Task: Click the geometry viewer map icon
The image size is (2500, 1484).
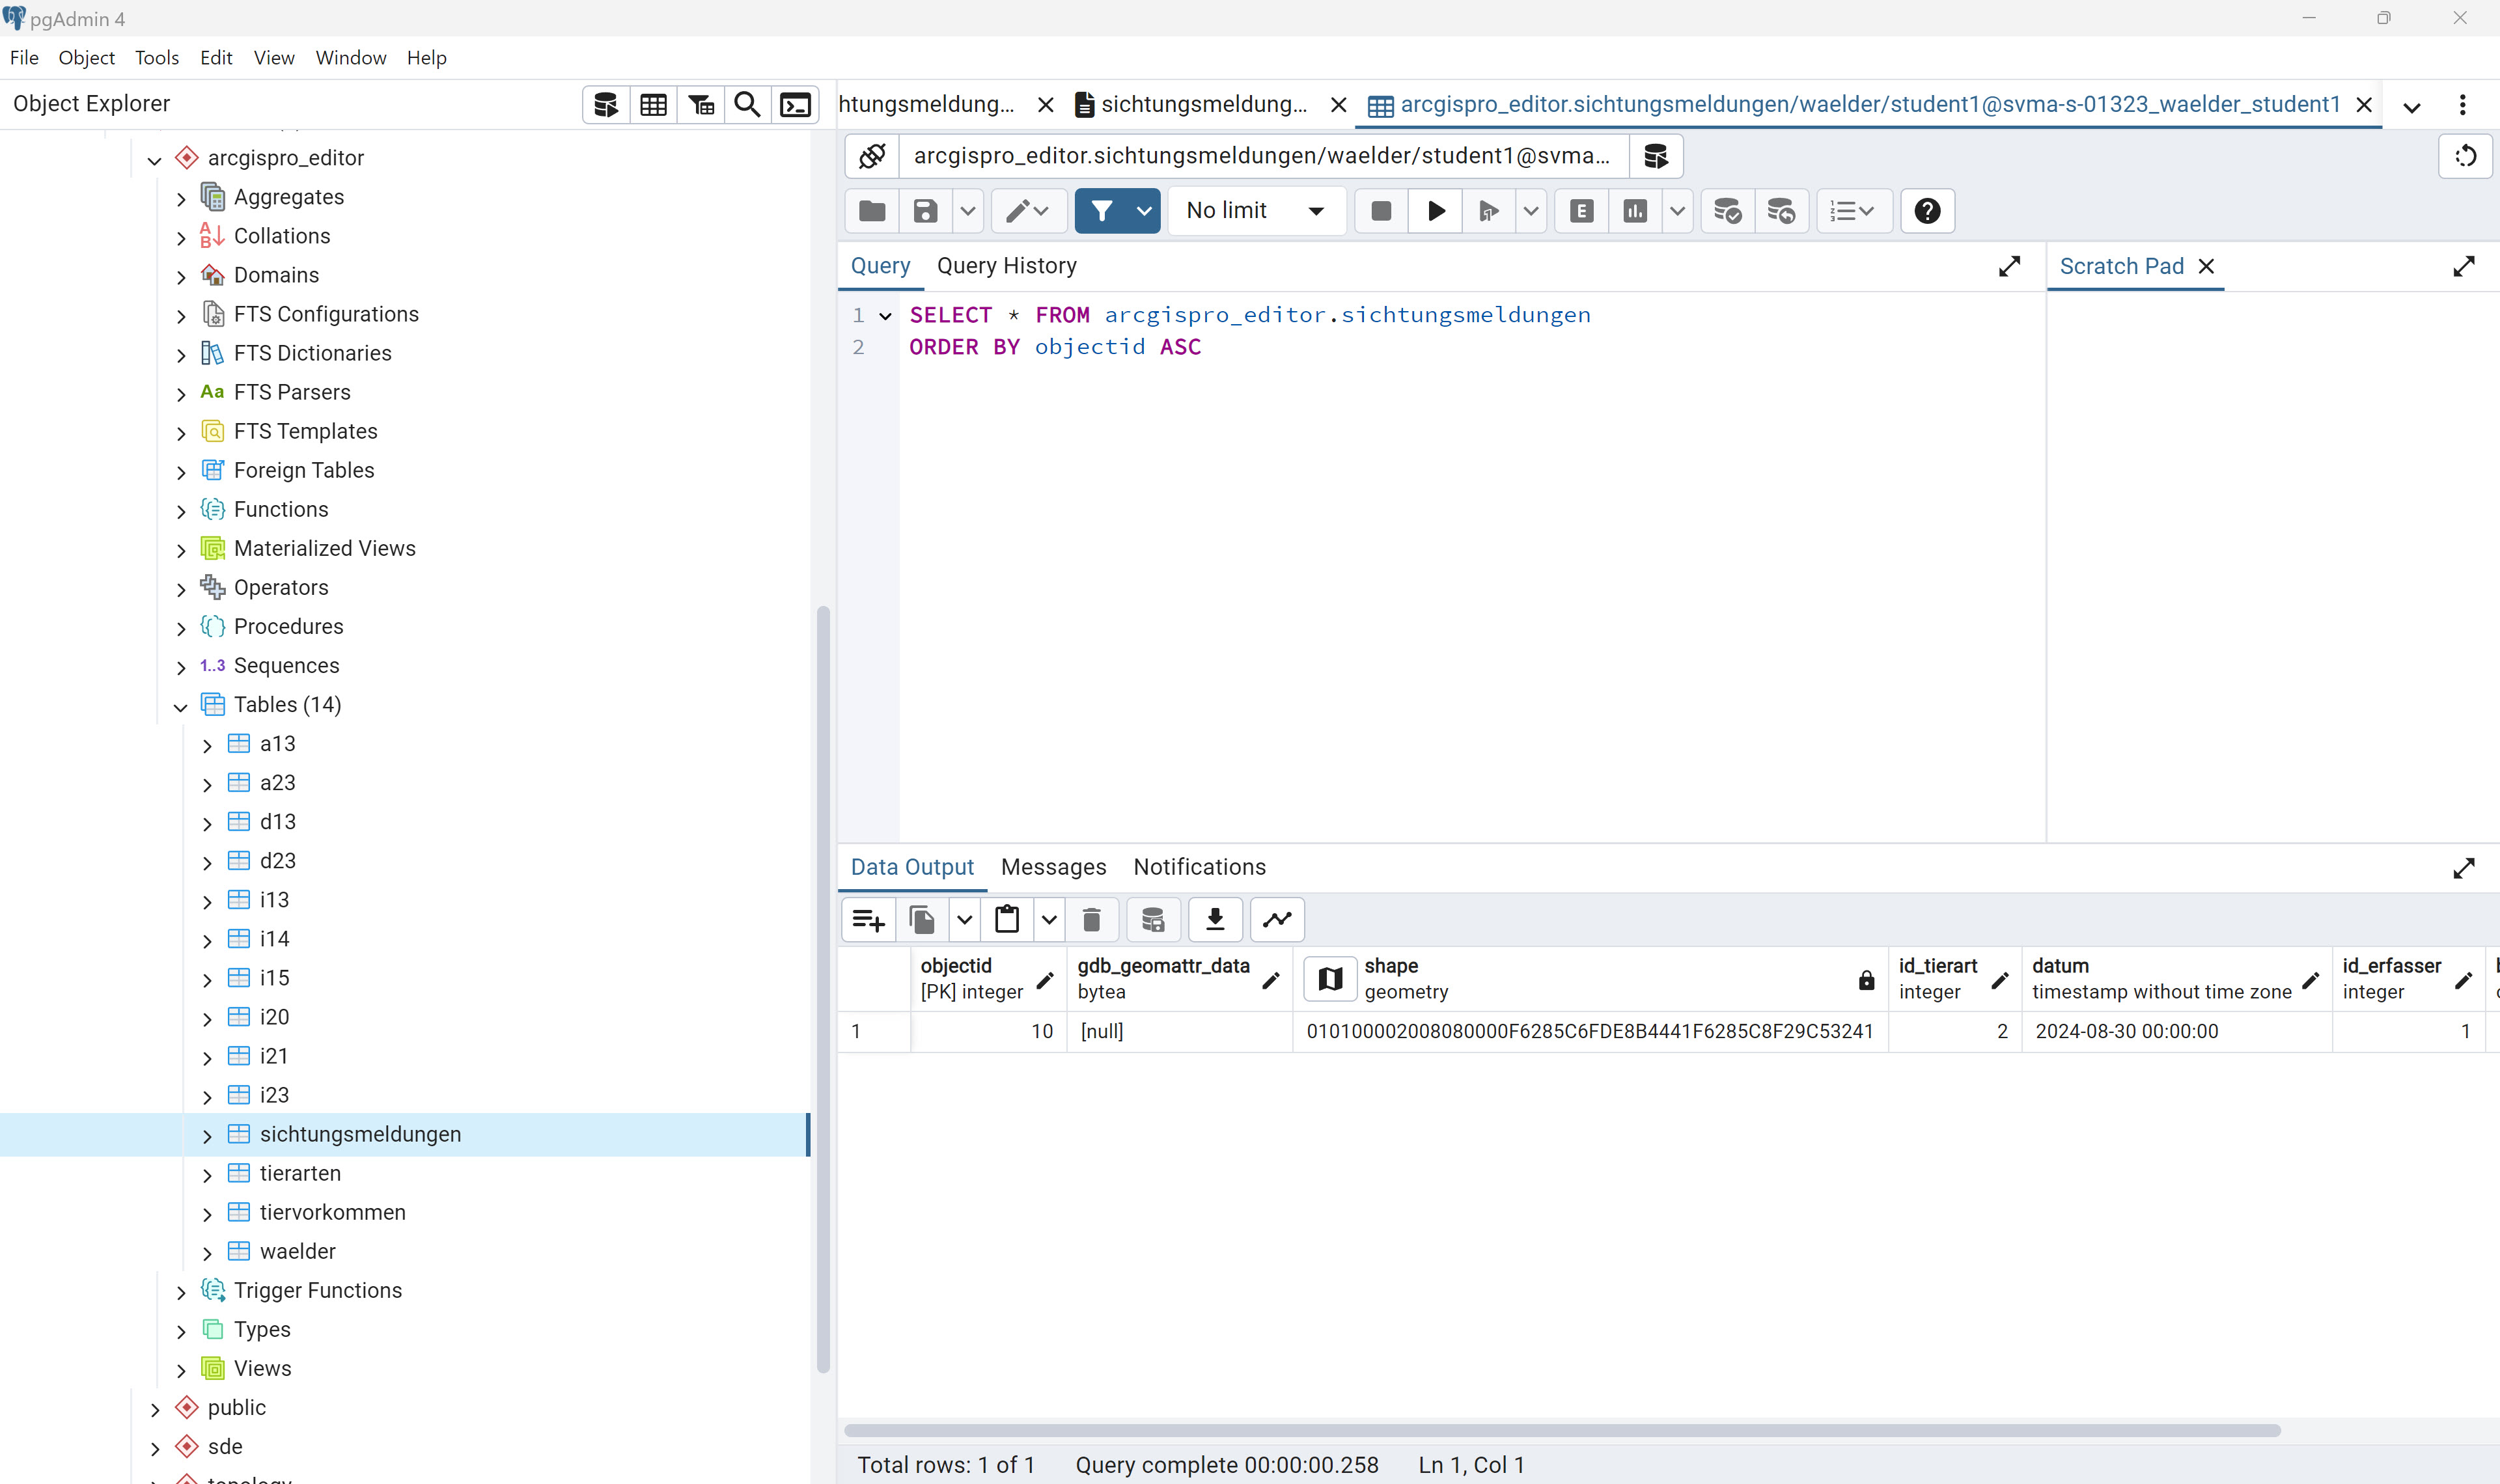Action: [1330, 978]
